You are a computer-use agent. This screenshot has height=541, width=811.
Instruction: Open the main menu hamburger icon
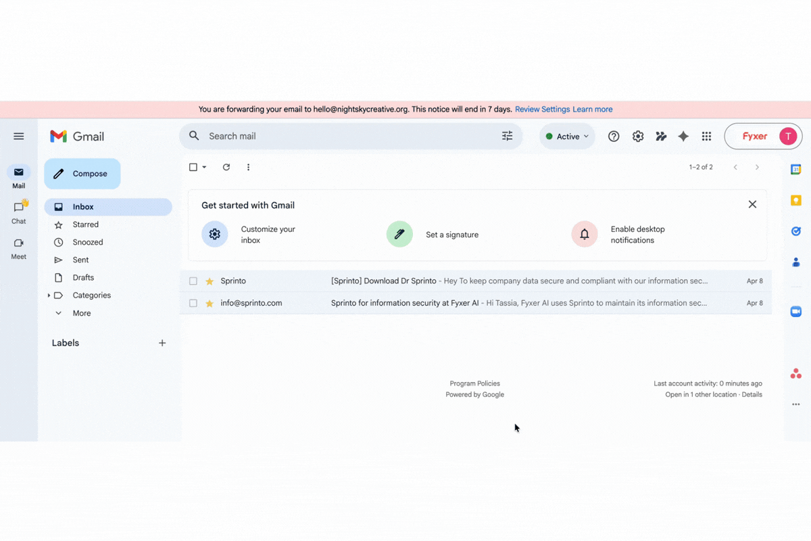pos(19,136)
